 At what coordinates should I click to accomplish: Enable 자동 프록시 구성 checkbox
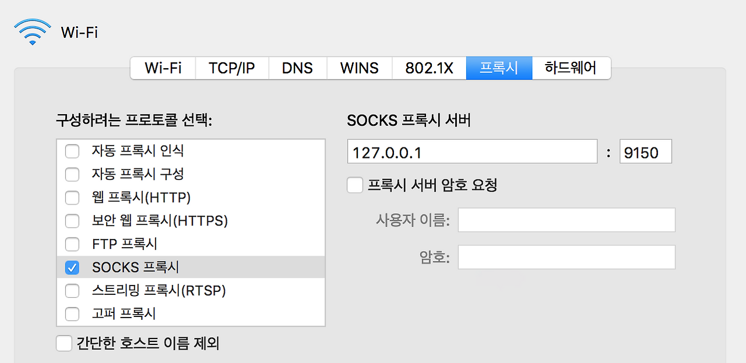click(x=72, y=174)
